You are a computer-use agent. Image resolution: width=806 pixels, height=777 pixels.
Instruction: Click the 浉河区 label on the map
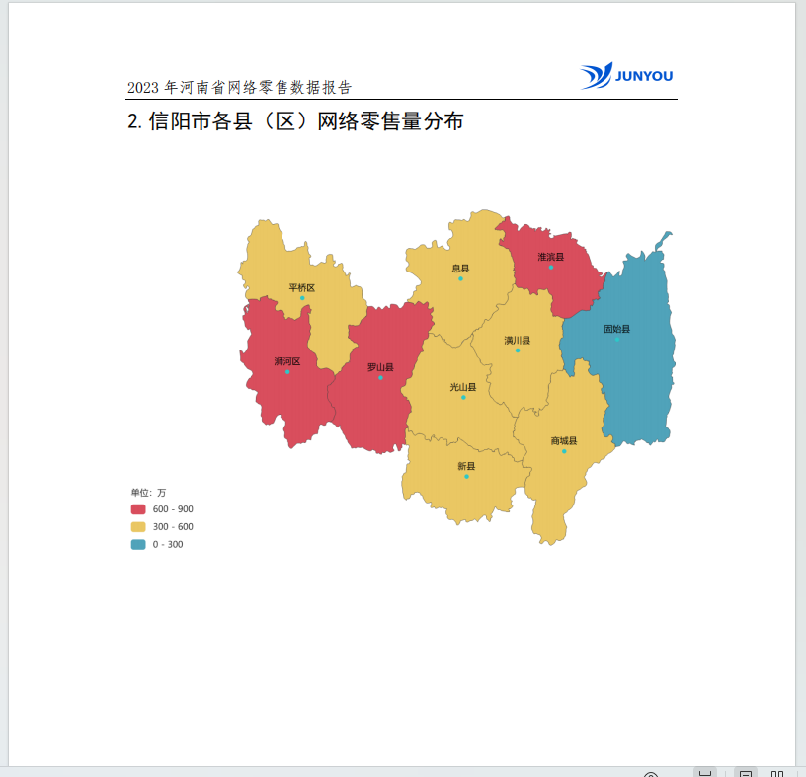click(286, 361)
